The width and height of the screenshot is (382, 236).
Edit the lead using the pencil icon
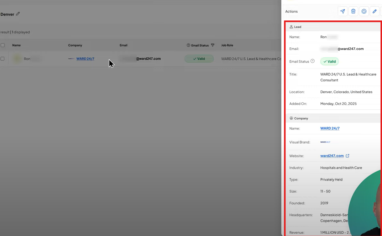pyautogui.click(x=374, y=11)
